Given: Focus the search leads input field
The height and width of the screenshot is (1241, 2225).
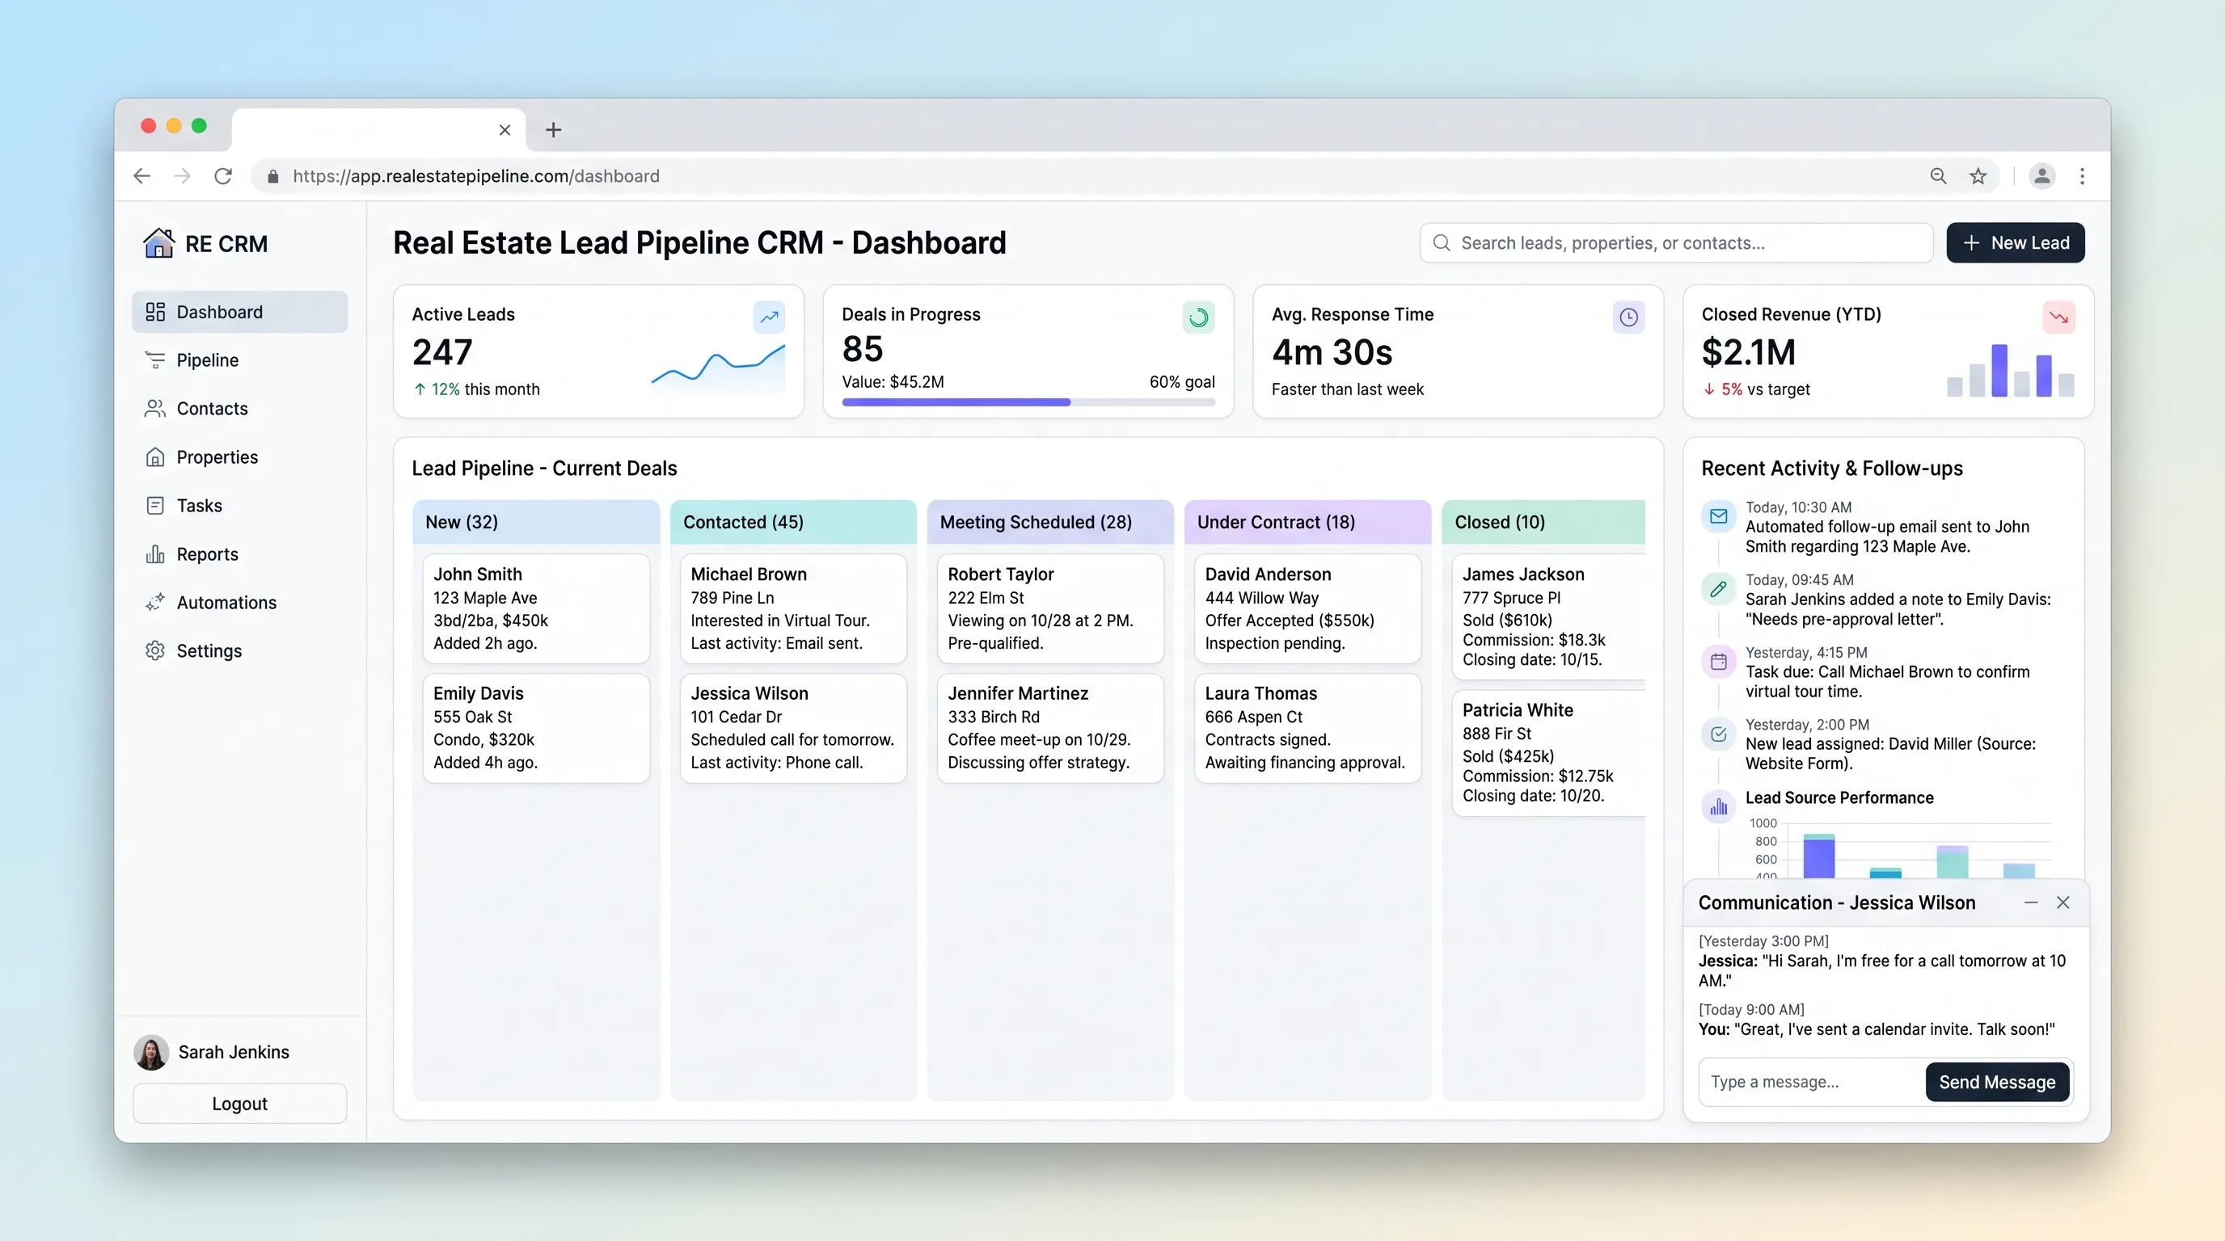Looking at the screenshot, I should 1676,242.
